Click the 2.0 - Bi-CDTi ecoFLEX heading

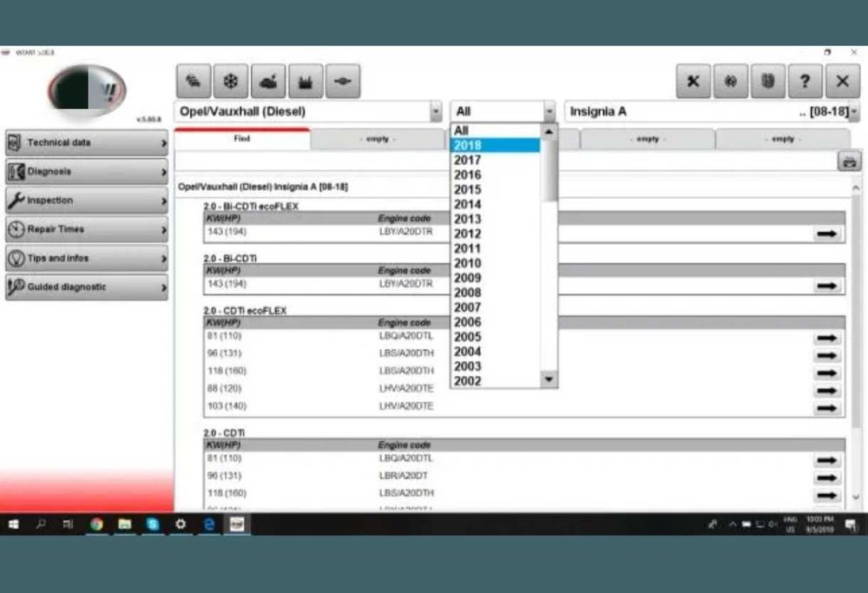[x=251, y=207]
